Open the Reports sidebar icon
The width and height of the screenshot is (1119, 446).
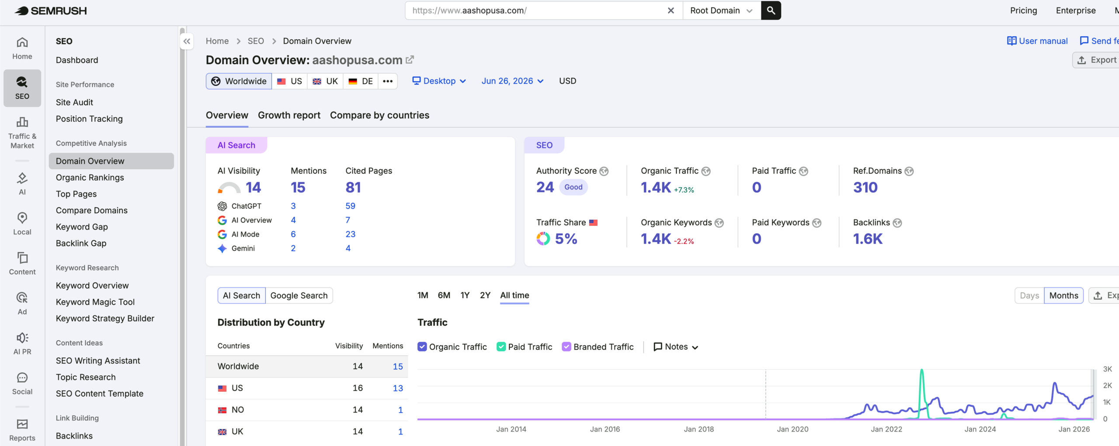[x=22, y=430]
